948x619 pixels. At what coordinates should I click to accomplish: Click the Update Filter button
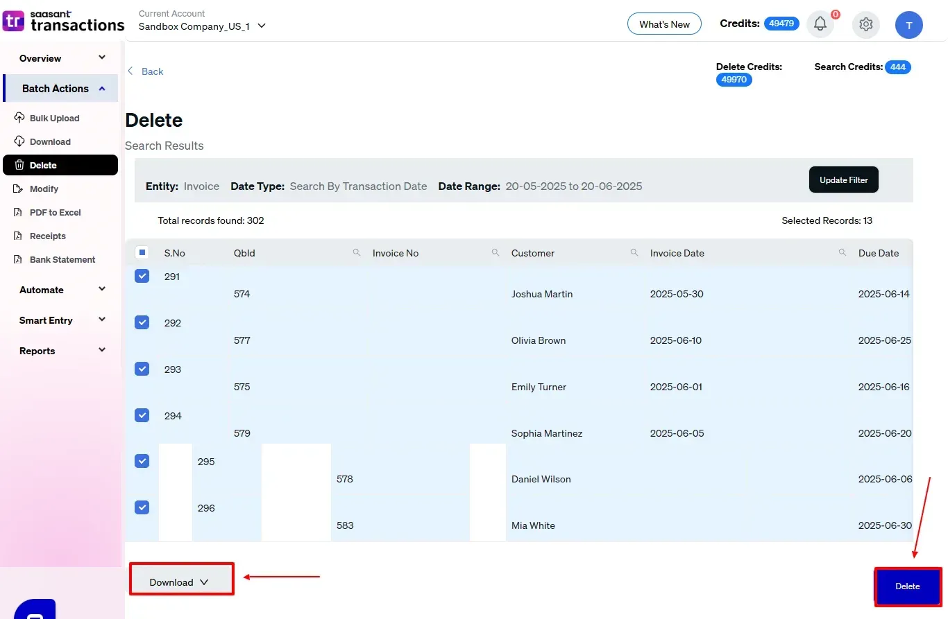(844, 180)
